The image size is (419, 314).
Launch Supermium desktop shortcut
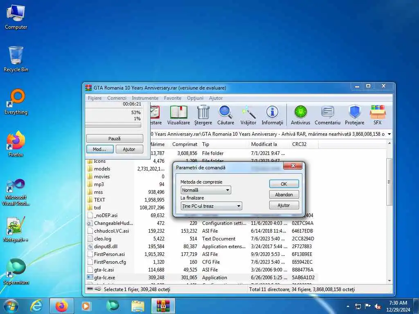pyautogui.click(x=16, y=271)
